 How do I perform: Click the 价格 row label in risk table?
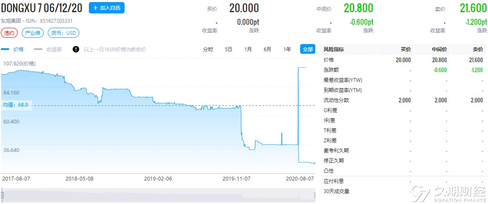click(x=329, y=60)
